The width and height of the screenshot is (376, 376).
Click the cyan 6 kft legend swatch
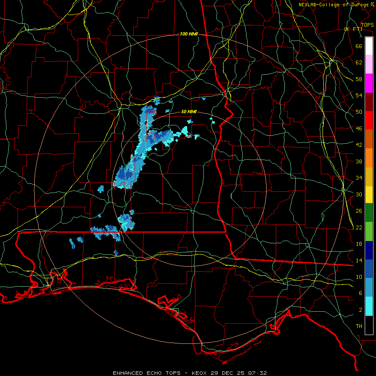[369, 306]
